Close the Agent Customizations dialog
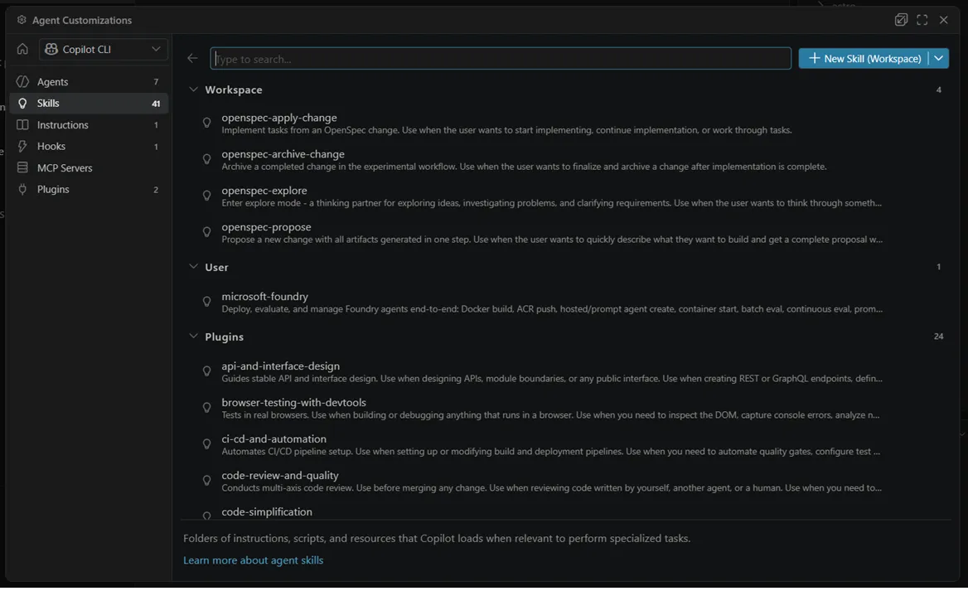 coord(944,20)
